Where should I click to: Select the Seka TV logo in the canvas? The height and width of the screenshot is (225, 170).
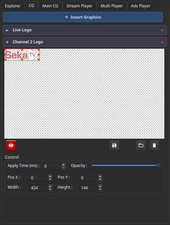22,55
